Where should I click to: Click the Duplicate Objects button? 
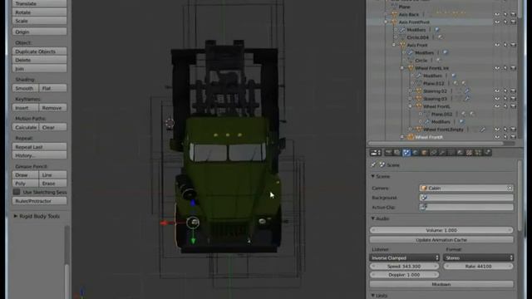39,51
